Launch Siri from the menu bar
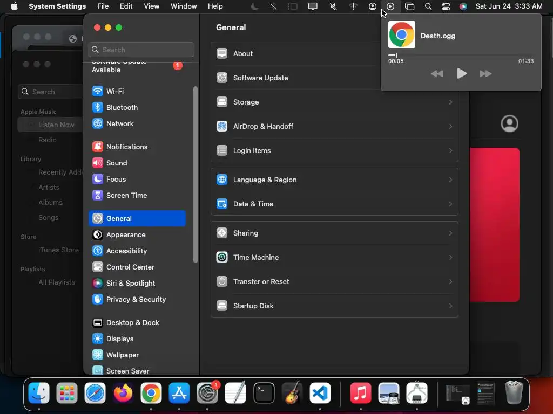The image size is (553, 414). click(x=463, y=6)
